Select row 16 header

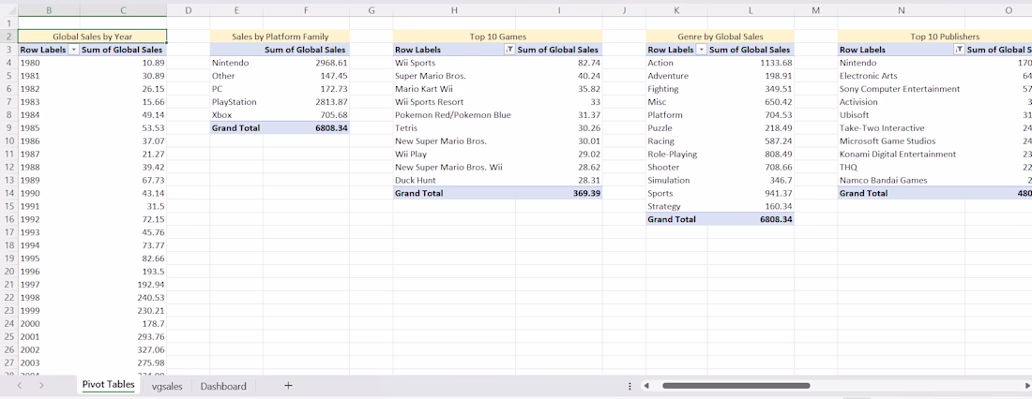point(8,219)
